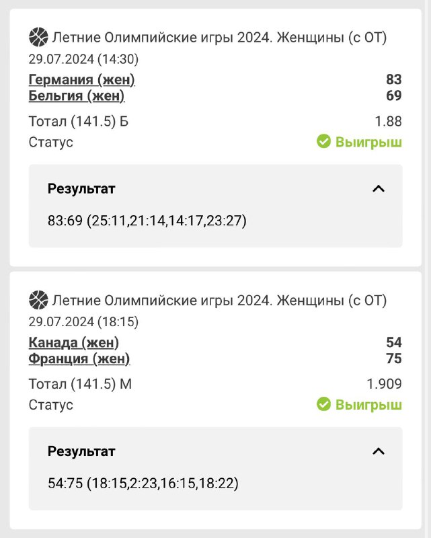Click the Выигрыш status of the Германия bet
The width and height of the screenshot is (431, 538).
368,142
